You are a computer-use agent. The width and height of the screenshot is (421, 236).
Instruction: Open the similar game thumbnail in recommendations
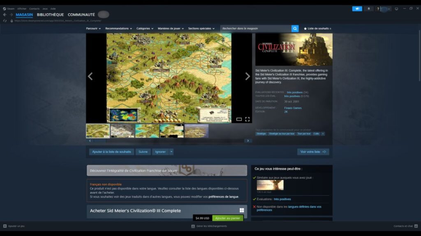[270, 185]
